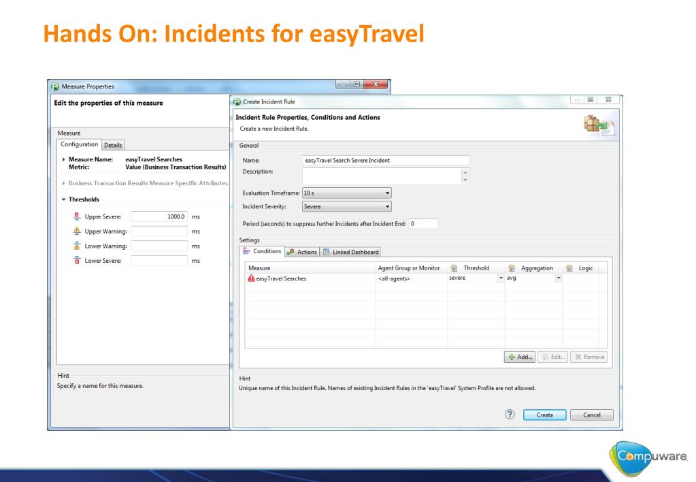Switch to the Details tab
Screen dimensions: 696x482
tap(113, 145)
